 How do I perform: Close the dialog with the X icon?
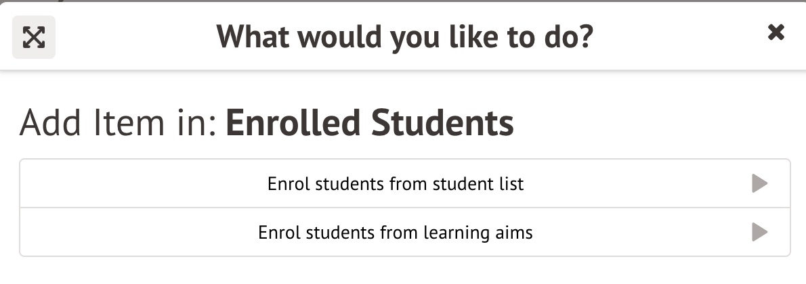coord(776,32)
